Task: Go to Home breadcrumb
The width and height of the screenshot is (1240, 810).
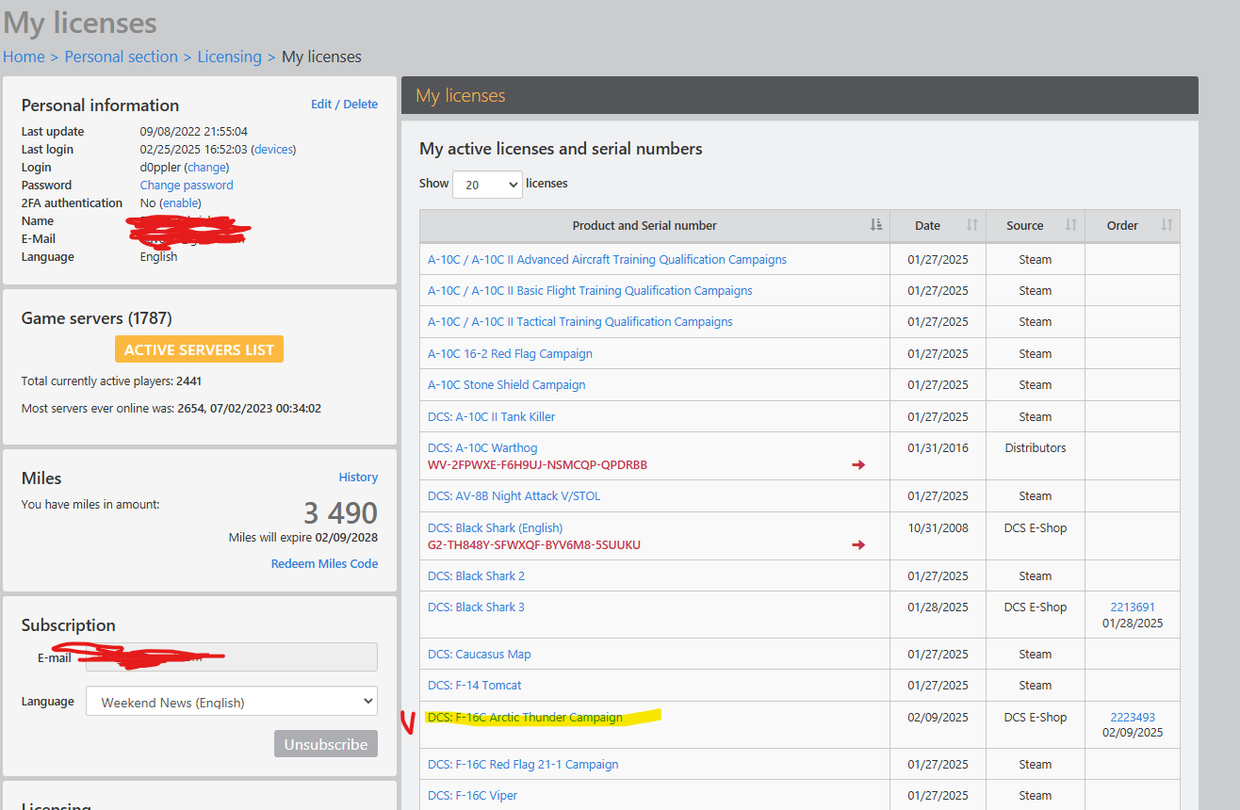Action: (x=24, y=57)
